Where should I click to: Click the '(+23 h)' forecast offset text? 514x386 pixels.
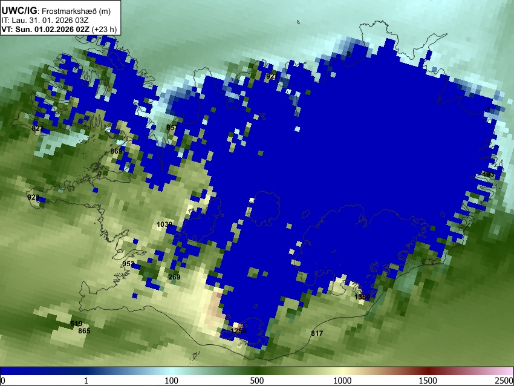(104, 29)
